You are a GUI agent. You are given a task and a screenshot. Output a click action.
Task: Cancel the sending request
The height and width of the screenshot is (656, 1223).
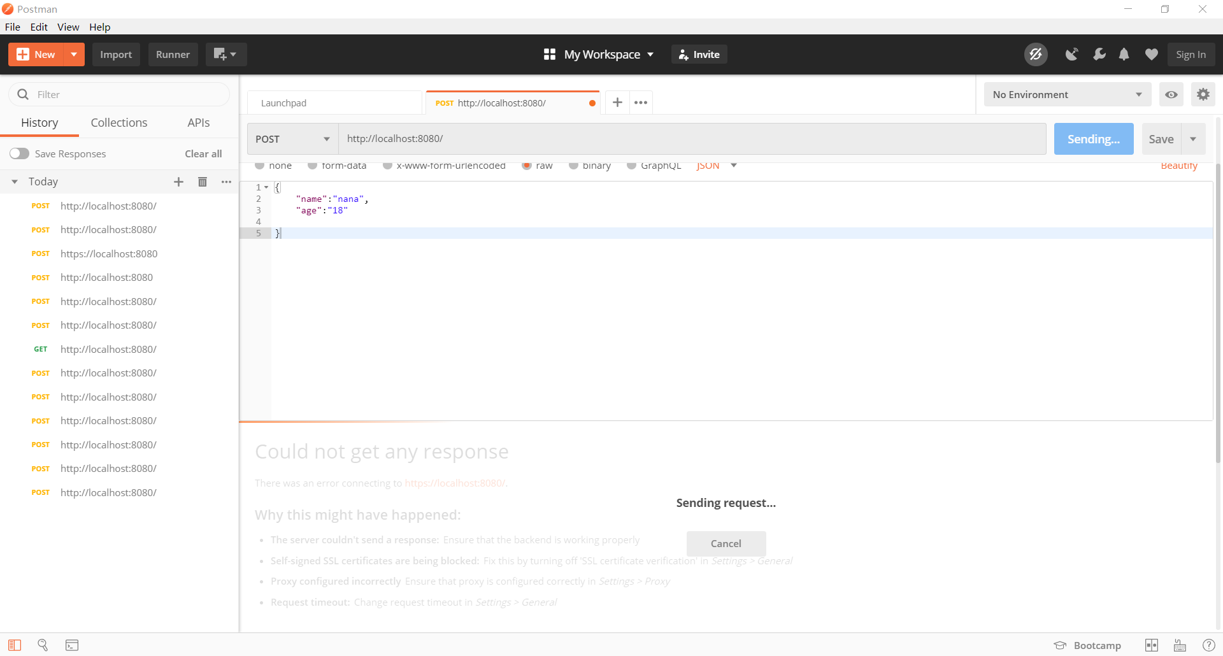point(726,543)
